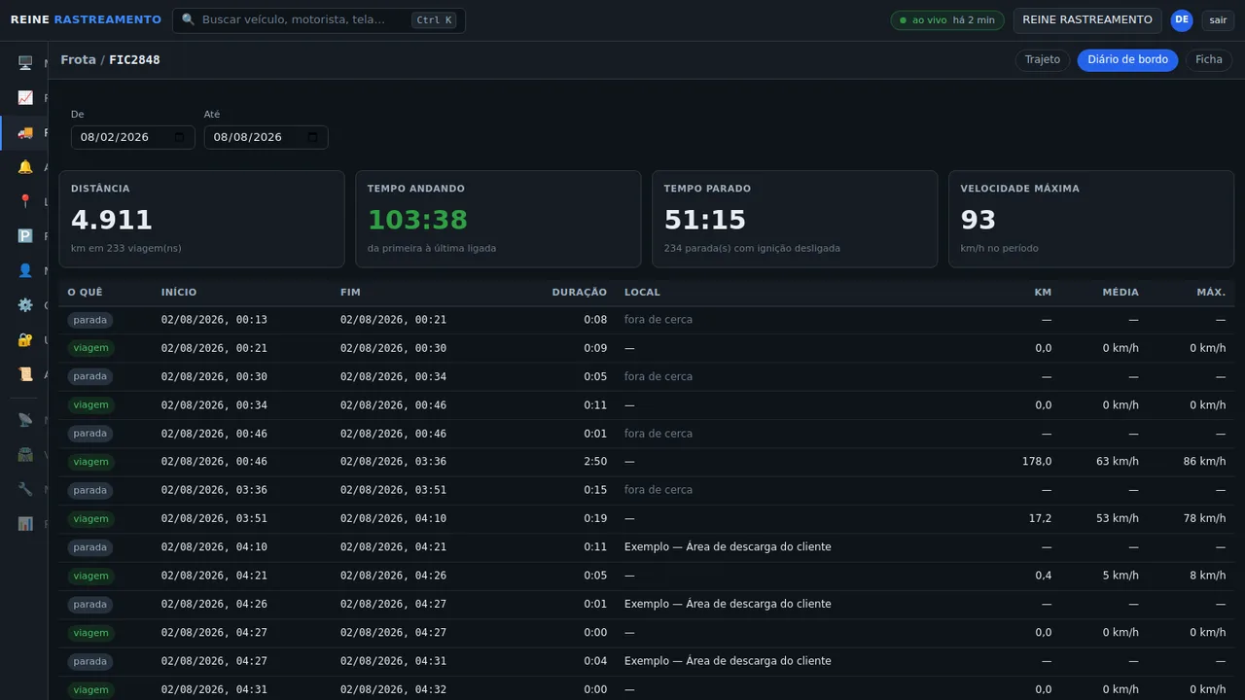Open the satellite dish sidebar icon
Viewport: 1245px width, 700px height.
[x=25, y=420]
